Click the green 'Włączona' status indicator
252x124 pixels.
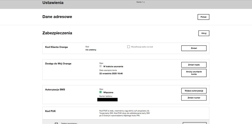tap(100, 92)
